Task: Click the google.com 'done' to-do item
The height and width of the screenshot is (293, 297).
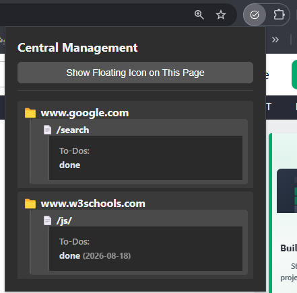Action: coord(70,165)
